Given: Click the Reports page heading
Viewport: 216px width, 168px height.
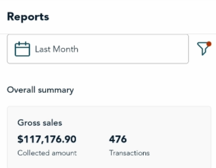Looking at the screenshot, I should pos(28,17).
